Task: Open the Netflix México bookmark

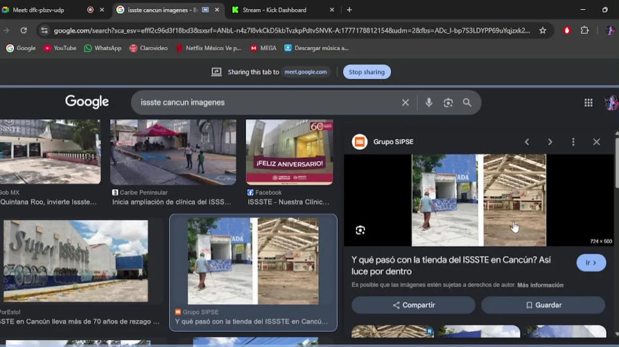Action: pyautogui.click(x=209, y=48)
